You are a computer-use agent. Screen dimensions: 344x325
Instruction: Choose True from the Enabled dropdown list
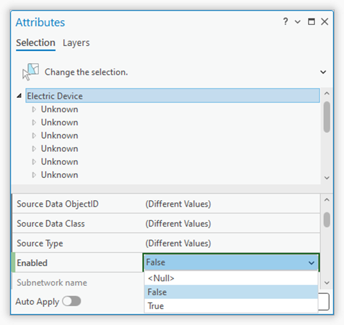(231, 306)
